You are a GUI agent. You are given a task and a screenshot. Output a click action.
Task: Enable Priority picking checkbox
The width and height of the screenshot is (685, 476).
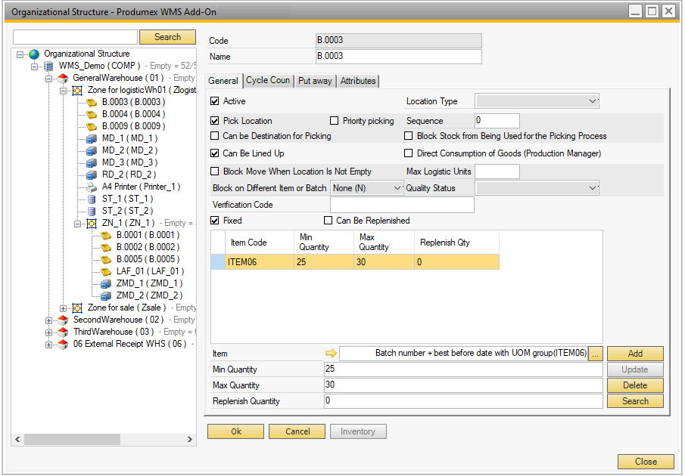(335, 121)
